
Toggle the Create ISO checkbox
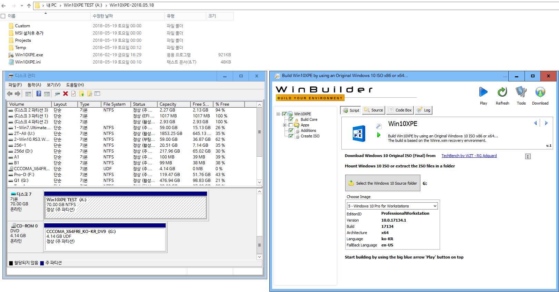291,136
